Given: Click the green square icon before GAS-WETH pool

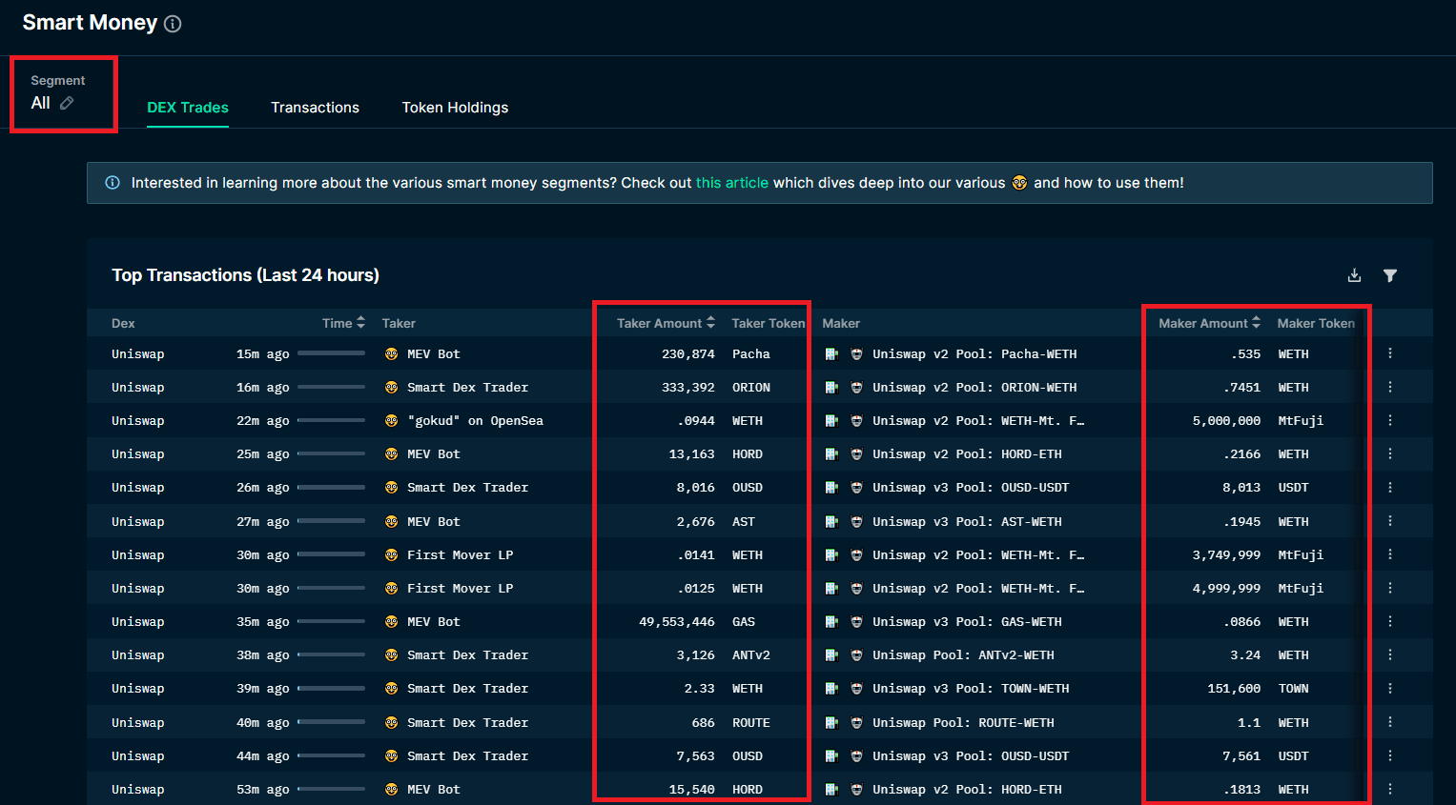Looking at the screenshot, I should tap(831, 621).
